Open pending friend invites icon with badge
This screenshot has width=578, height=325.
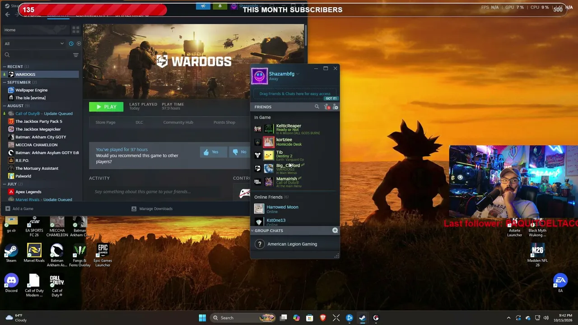327,107
